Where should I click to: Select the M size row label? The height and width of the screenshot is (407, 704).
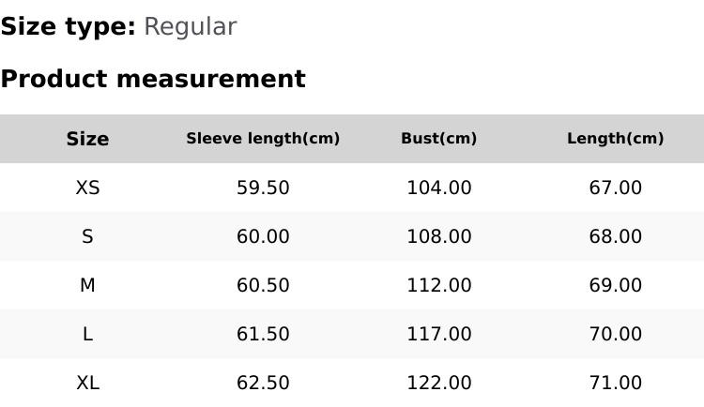click(x=87, y=285)
